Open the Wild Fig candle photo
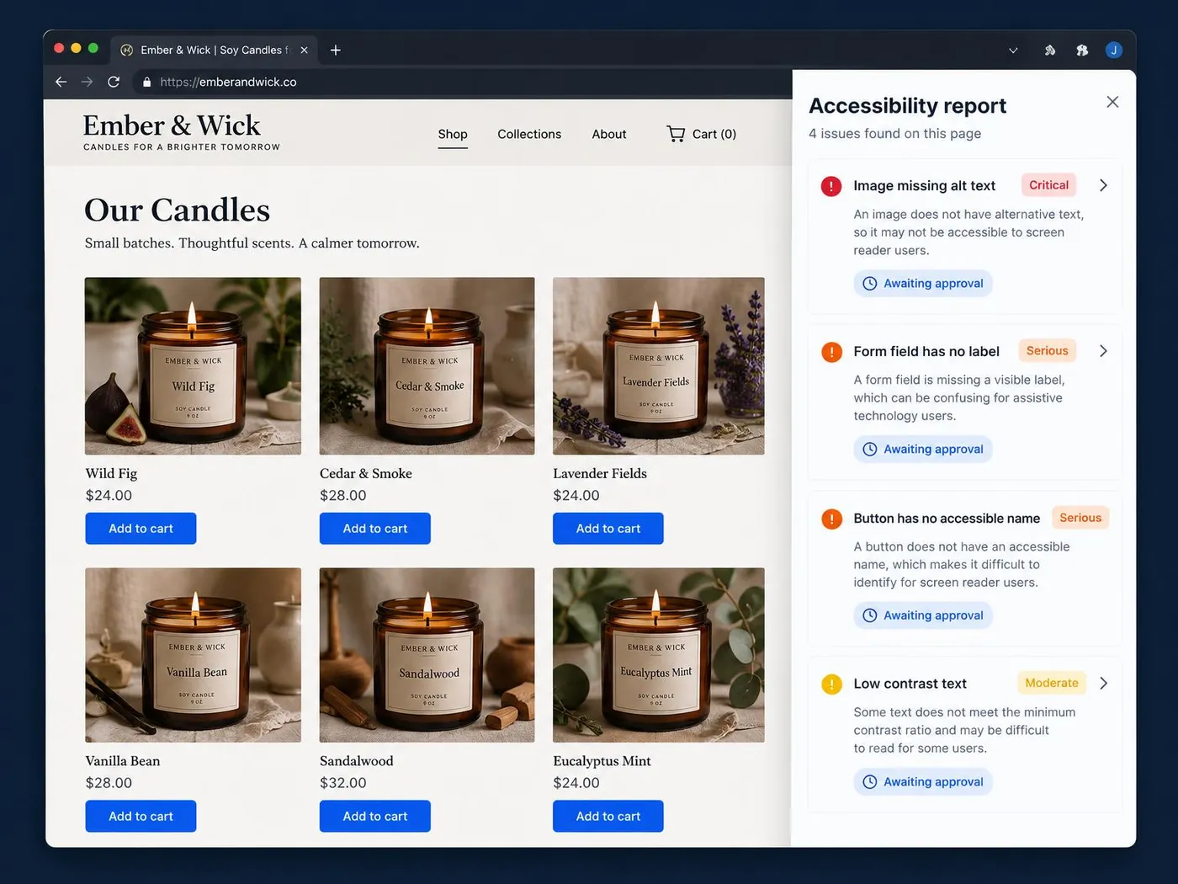1178x884 pixels. tap(193, 366)
